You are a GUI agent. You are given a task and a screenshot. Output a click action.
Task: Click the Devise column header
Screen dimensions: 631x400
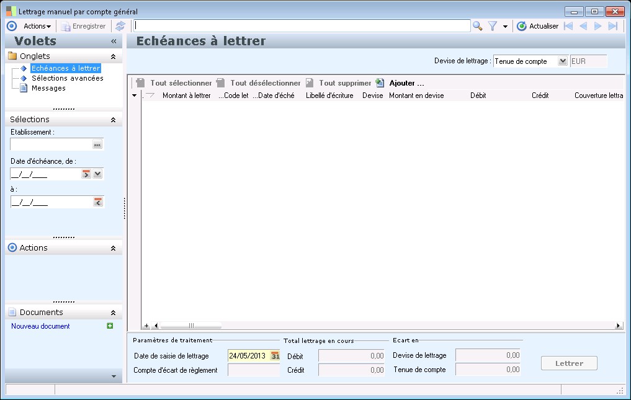point(372,96)
